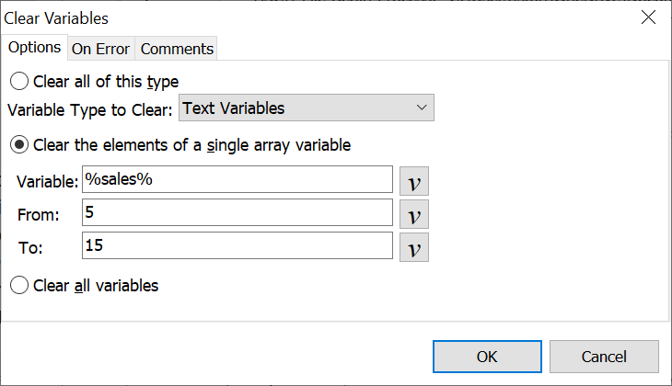
Task: Choose "Clear the elements of a single array variable"
Action: [x=19, y=144]
